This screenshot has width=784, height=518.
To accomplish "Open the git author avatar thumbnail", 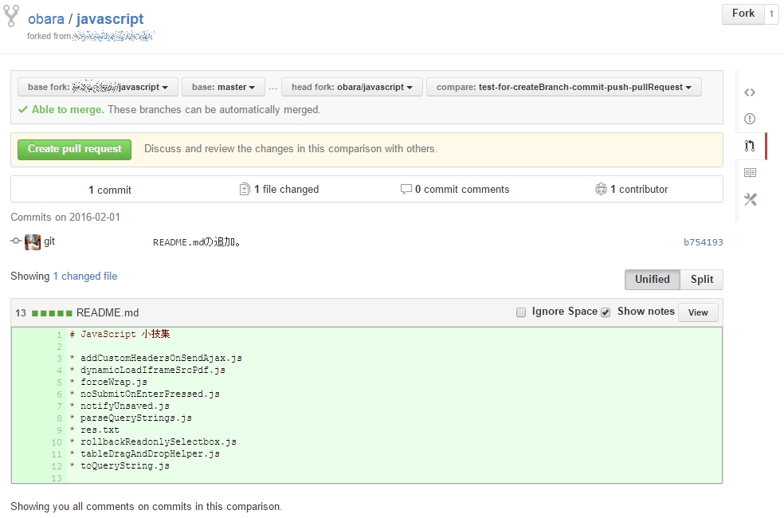I will [x=33, y=242].
